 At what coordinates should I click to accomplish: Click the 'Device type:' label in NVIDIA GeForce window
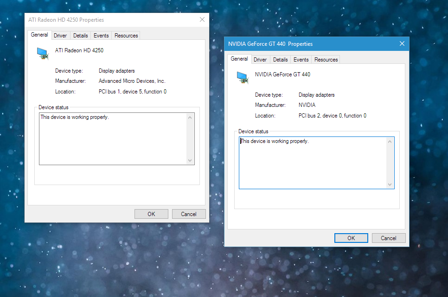[x=269, y=95]
